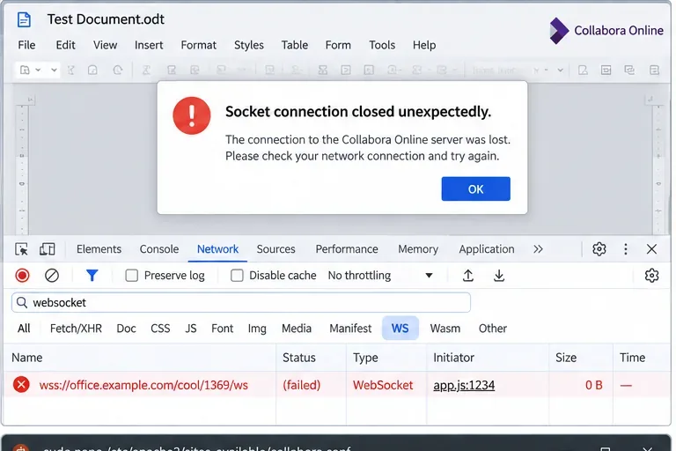
Task: Click the import HAR upload arrow icon
Action: tap(468, 276)
